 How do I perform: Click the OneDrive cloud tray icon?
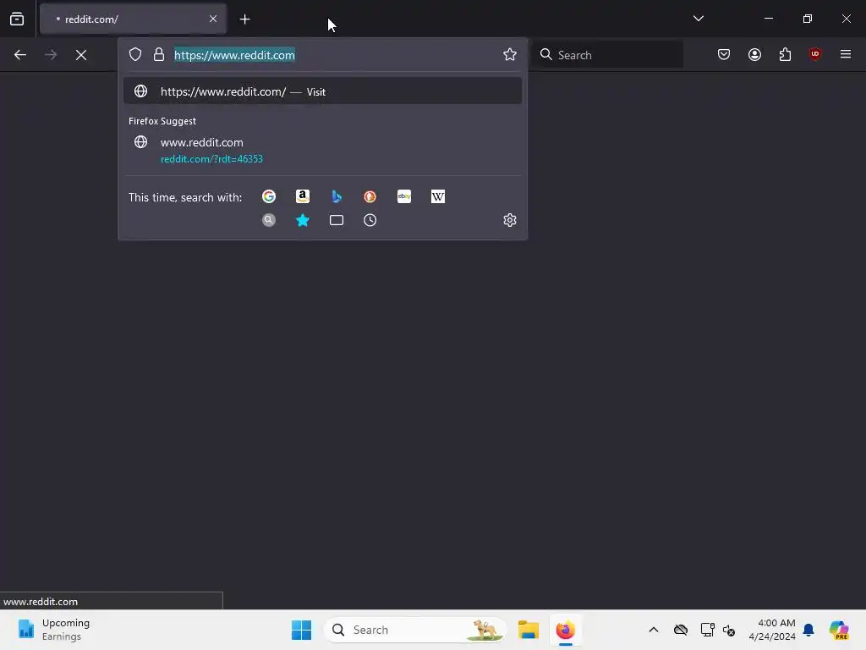681,630
